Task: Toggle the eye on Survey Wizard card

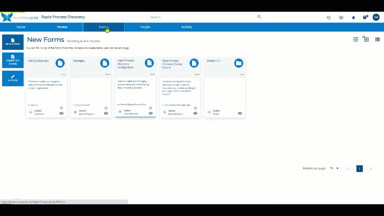Action: [195, 113]
